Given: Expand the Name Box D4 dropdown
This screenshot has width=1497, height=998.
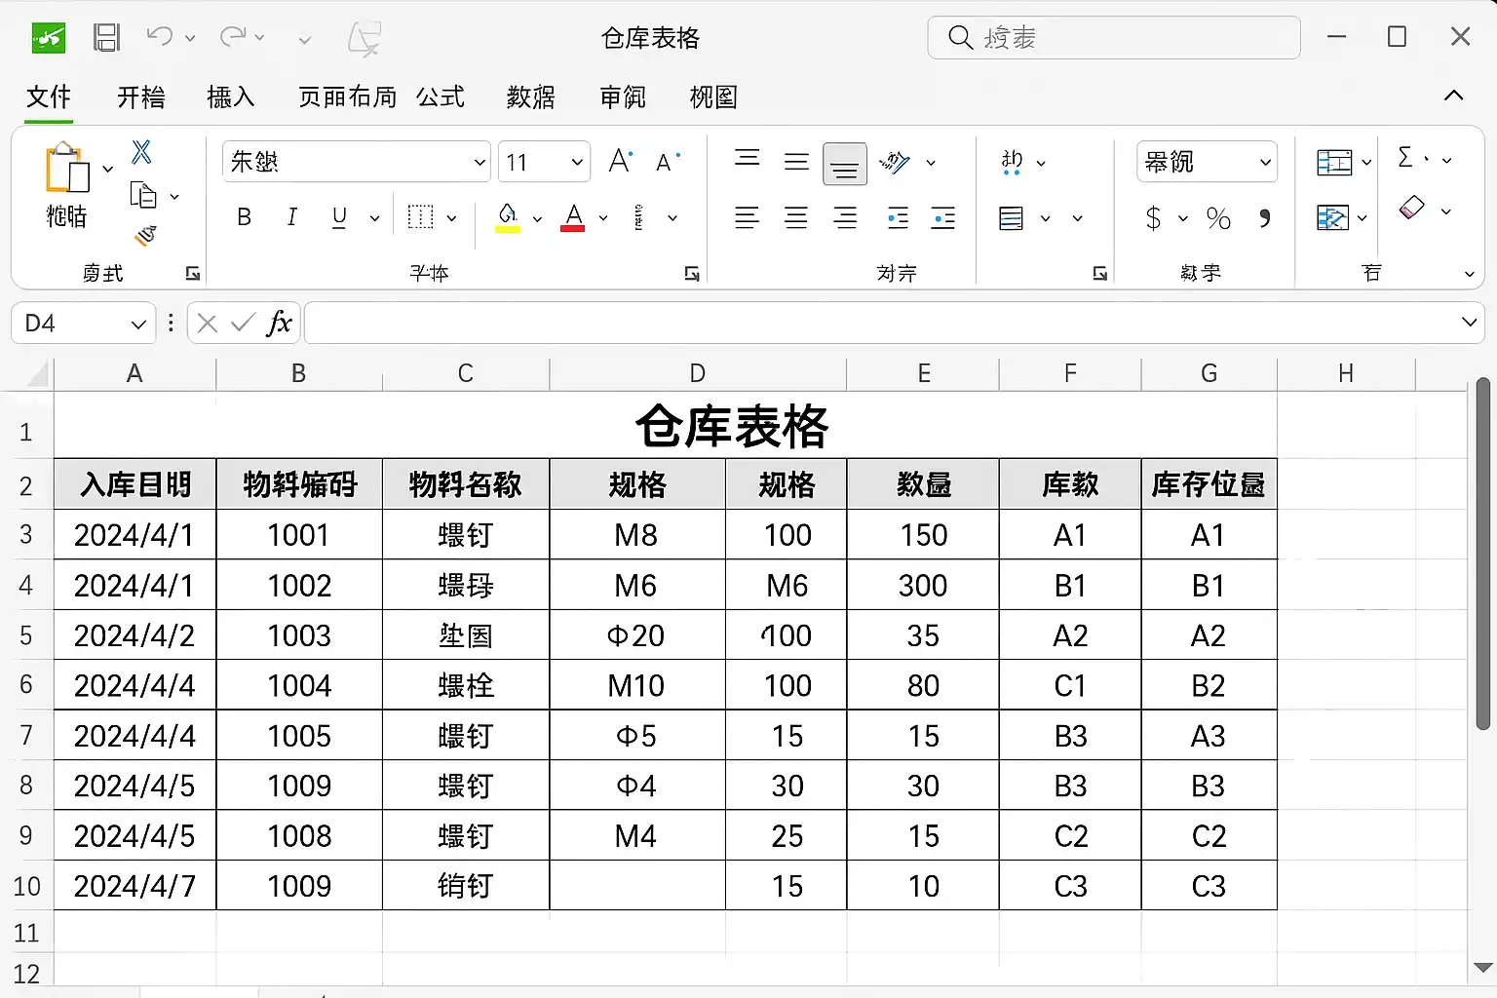Looking at the screenshot, I should (x=138, y=324).
